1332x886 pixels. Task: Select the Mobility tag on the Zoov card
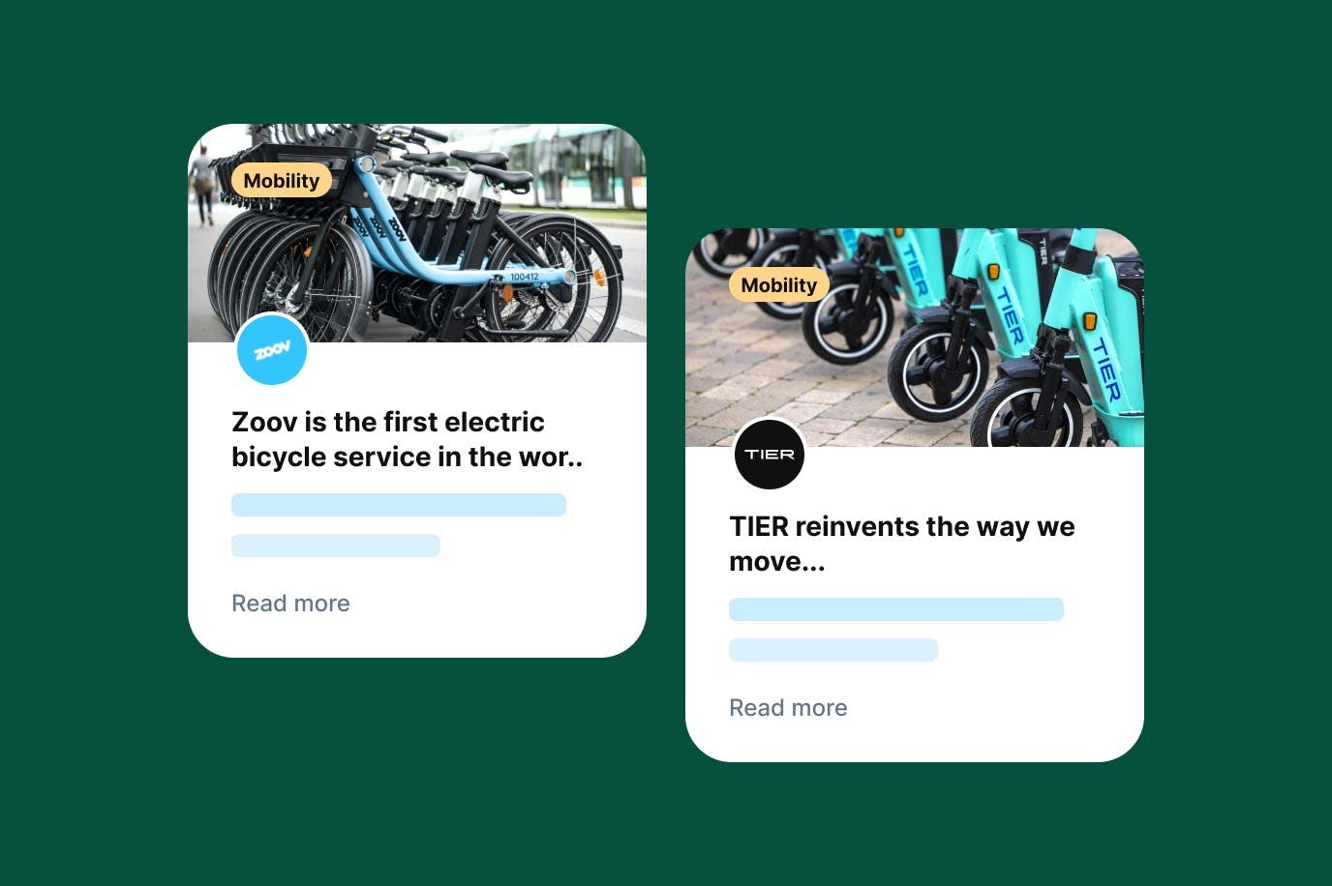(x=282, y=181)
